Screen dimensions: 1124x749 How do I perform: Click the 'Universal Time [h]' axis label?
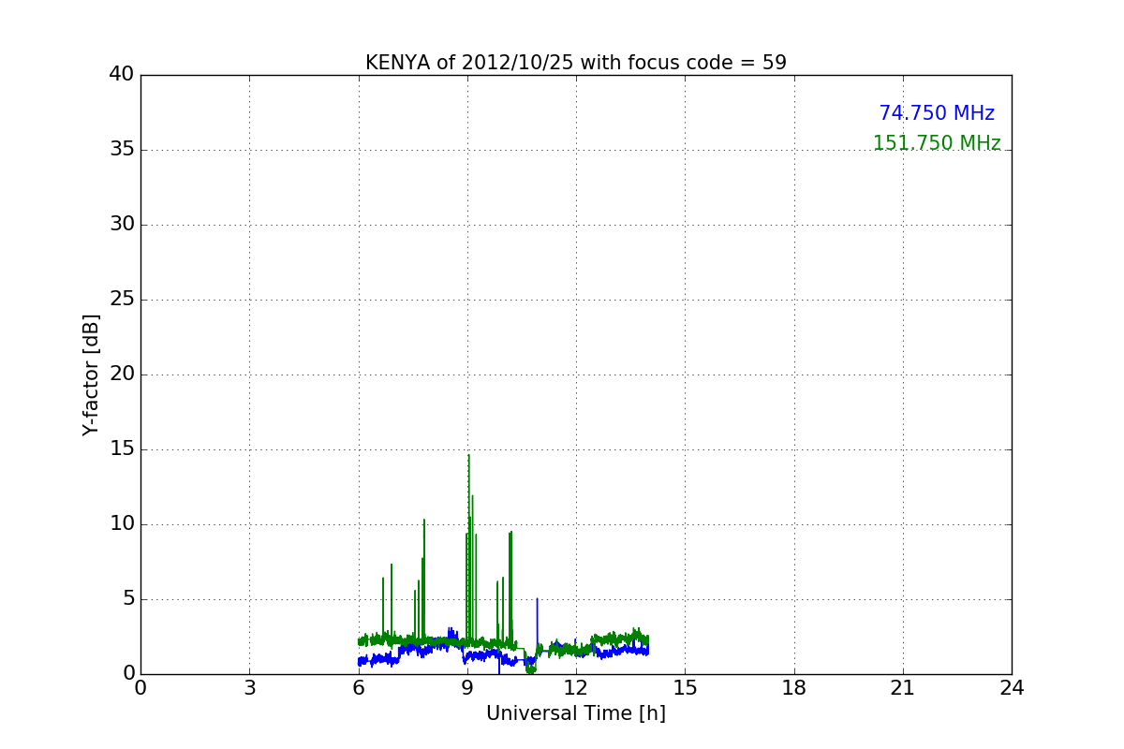[x=576, y=713]
